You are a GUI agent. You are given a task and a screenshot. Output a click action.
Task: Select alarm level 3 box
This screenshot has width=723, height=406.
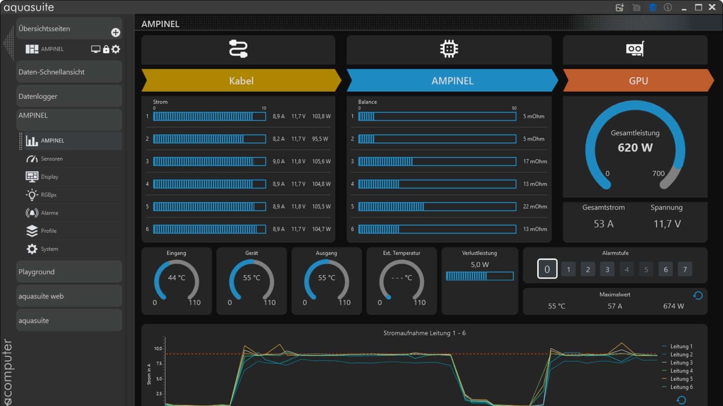(607, 270)
